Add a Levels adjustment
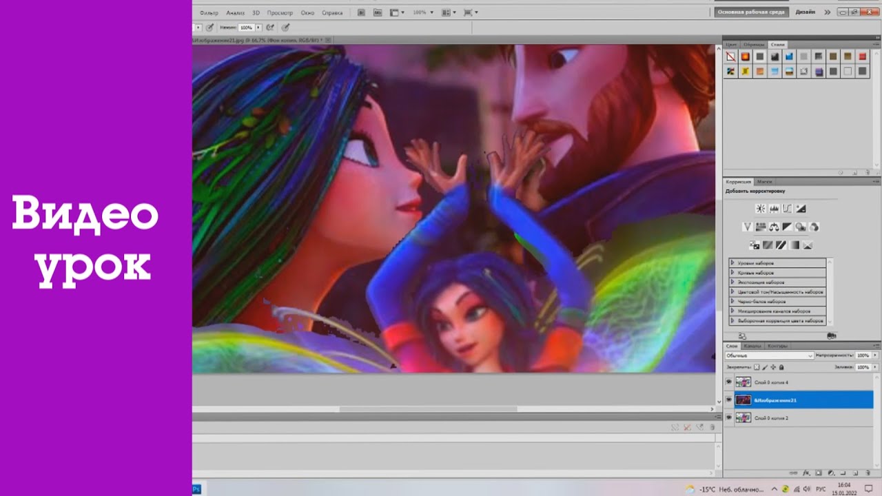This screenshot has height=496, width=882. click(774, 209)
